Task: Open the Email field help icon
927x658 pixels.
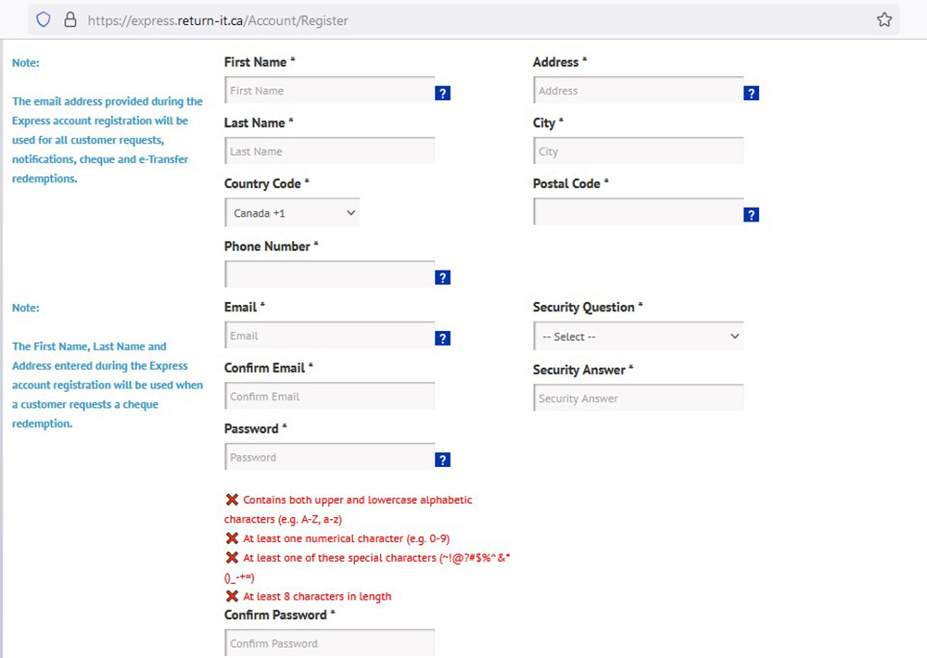Action: (443, 337)
